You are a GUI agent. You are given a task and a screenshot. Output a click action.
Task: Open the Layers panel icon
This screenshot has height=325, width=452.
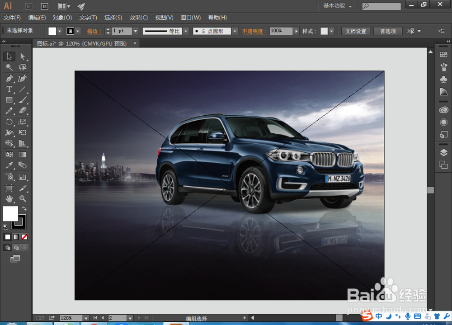[x=444, y=152]
